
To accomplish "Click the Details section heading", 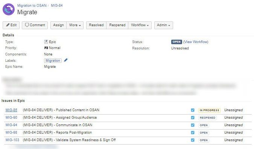I will point(8,35).
